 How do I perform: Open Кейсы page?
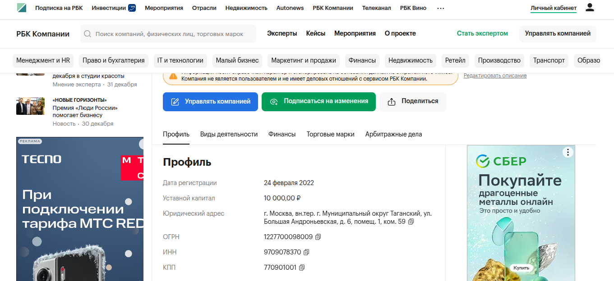316,33
